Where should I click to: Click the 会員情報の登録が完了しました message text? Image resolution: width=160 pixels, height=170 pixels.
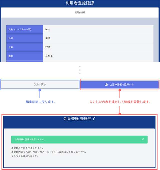click(x=30, y=140)
